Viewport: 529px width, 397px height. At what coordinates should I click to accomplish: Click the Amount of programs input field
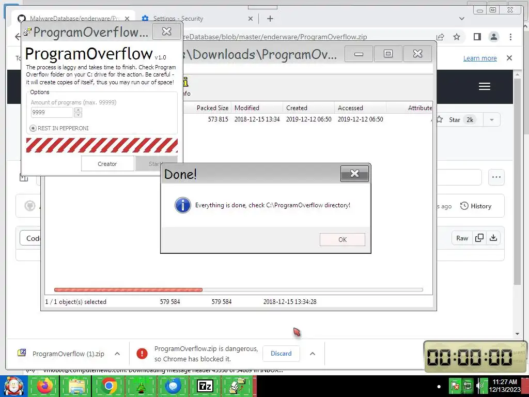click(52, 112)
